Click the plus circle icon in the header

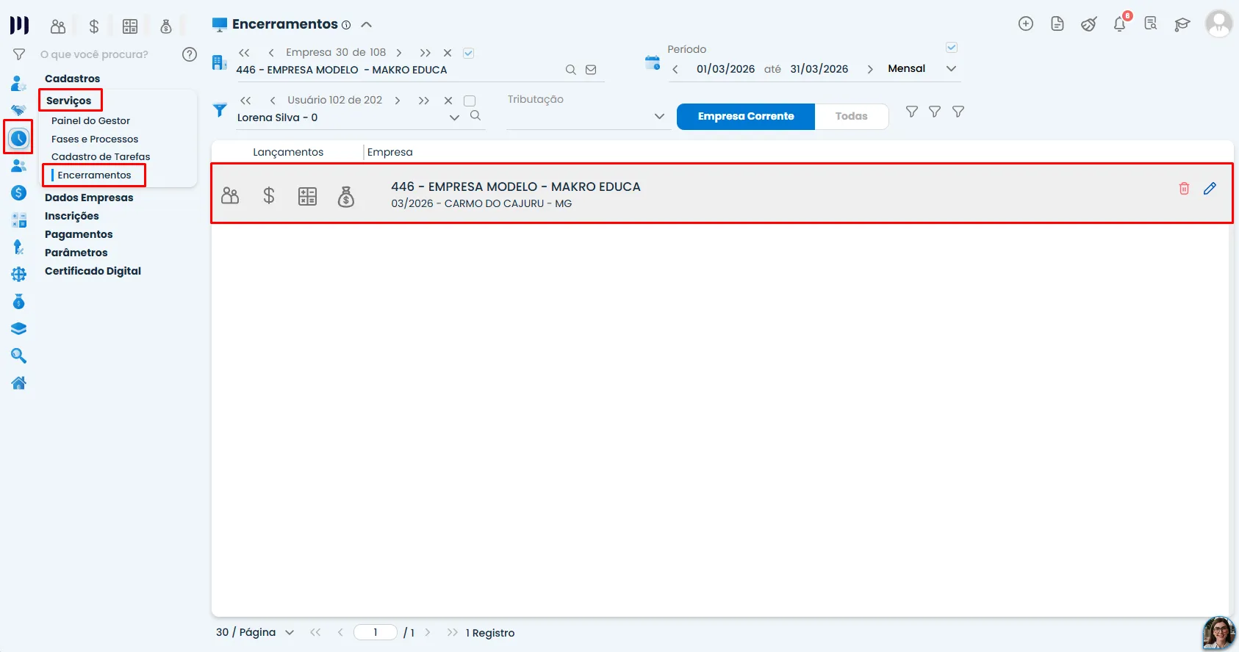pos(1026,24)
